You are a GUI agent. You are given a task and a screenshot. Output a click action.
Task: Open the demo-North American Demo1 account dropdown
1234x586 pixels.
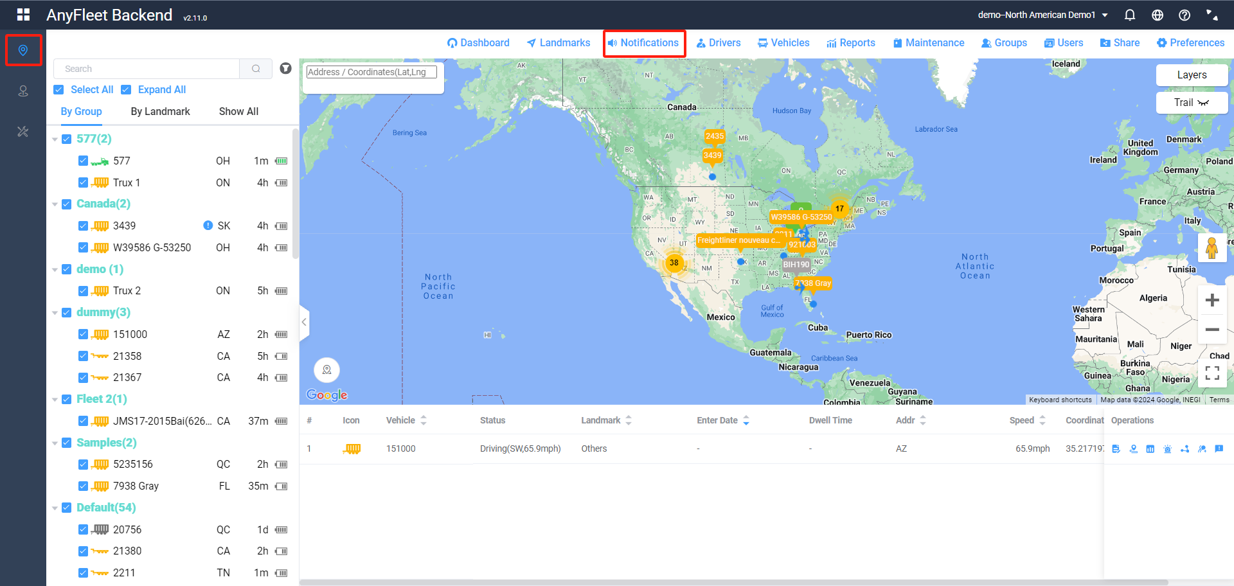click(x=1042, y=15)
